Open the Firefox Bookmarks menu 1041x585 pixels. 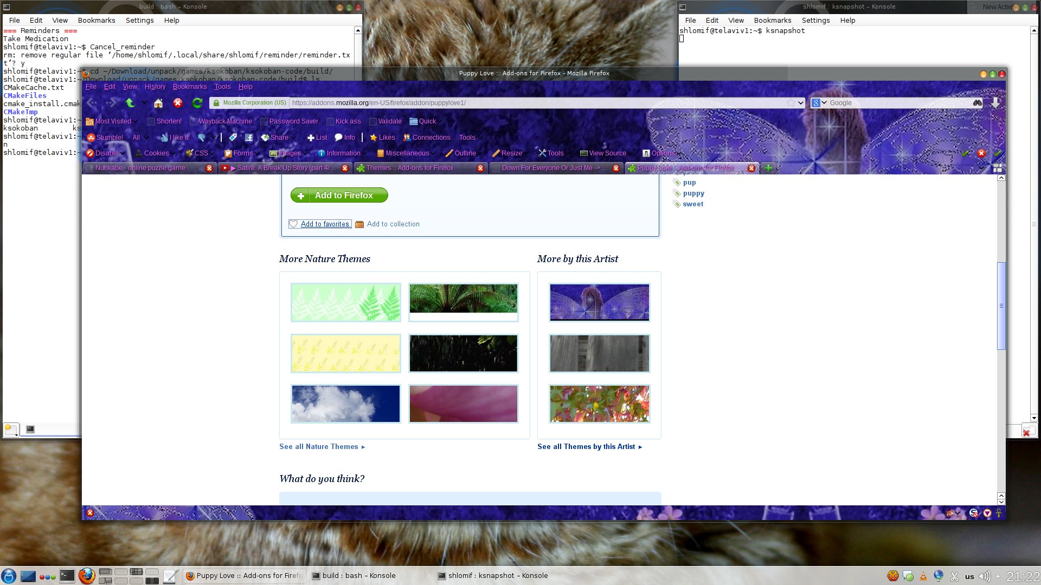point(190,87)
